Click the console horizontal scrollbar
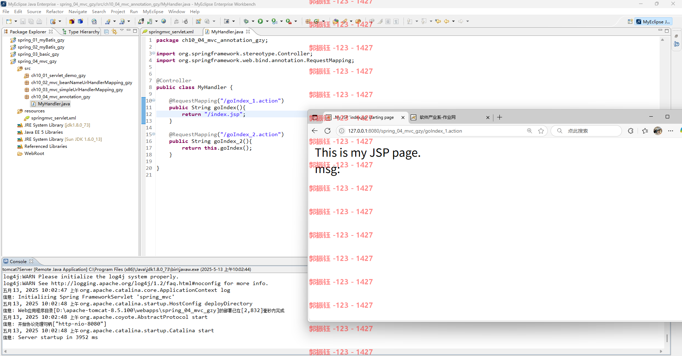Image resolution: width=682 pixels, height=356 pixels. point(333,351)
